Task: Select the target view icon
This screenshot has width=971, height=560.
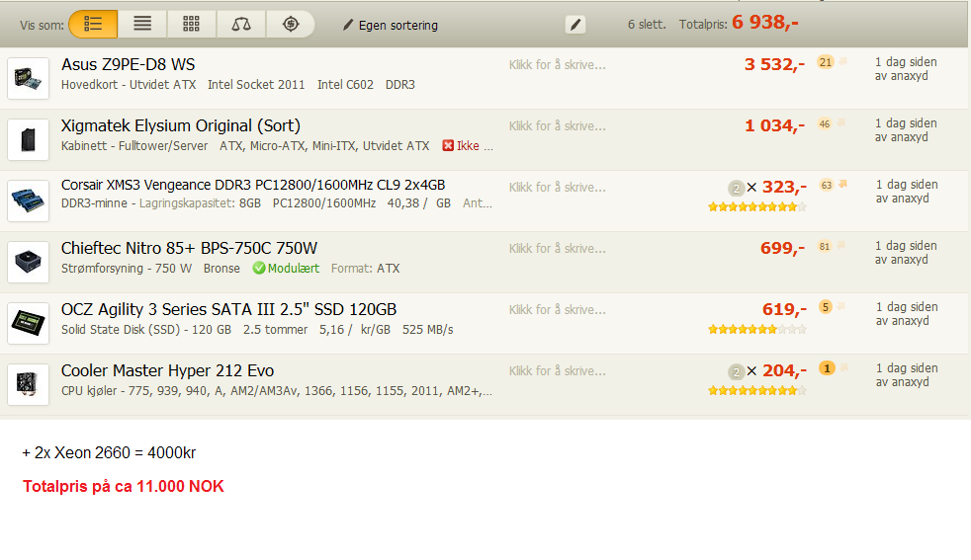Action: pos(291,24)
